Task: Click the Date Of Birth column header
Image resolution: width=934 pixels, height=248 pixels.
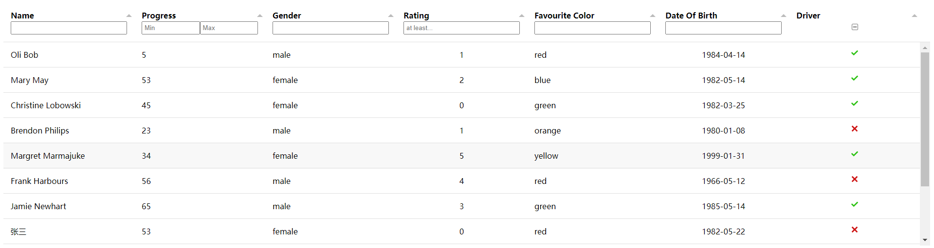Action: pyautogui.click(x=691, y=16)
